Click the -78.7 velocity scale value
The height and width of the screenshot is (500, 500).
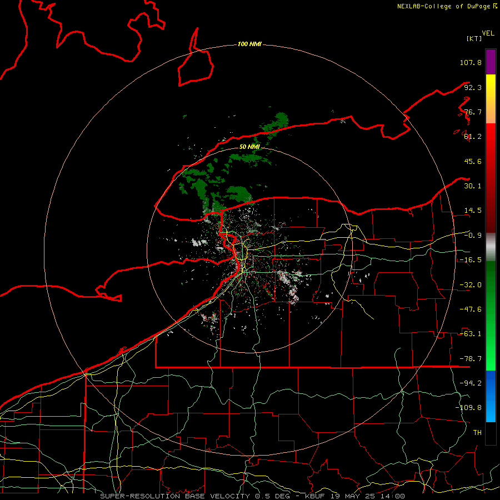pyautogui.click(x=471, y=359)
